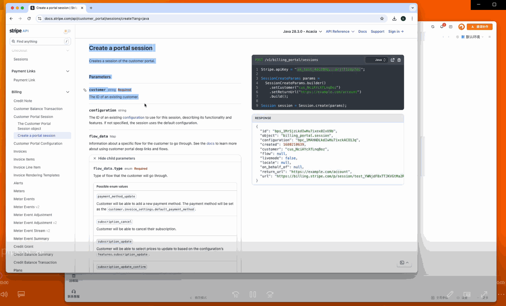Rewind 10 seconds in video player
The image size is (506, 306).
[x=236, y=294]
